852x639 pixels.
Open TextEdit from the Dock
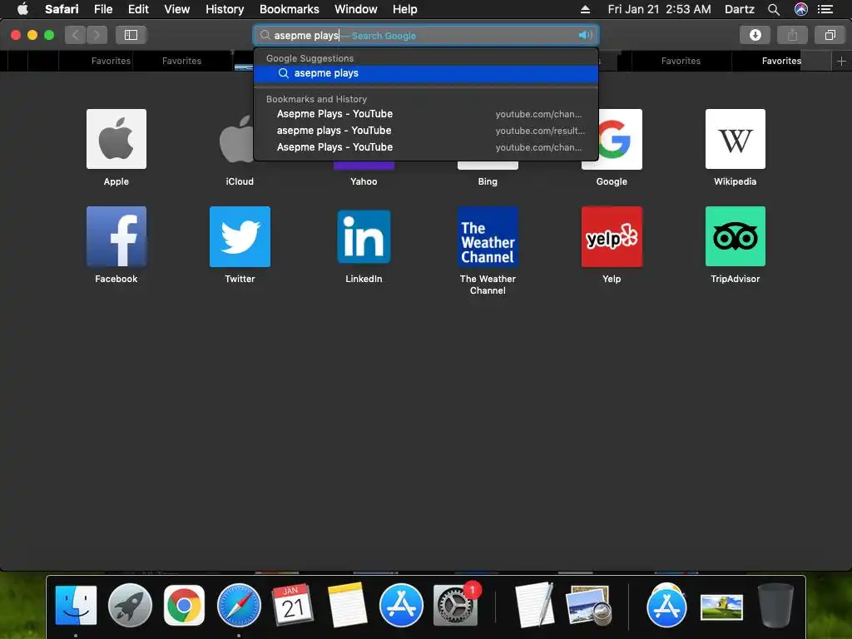point(534,606)
